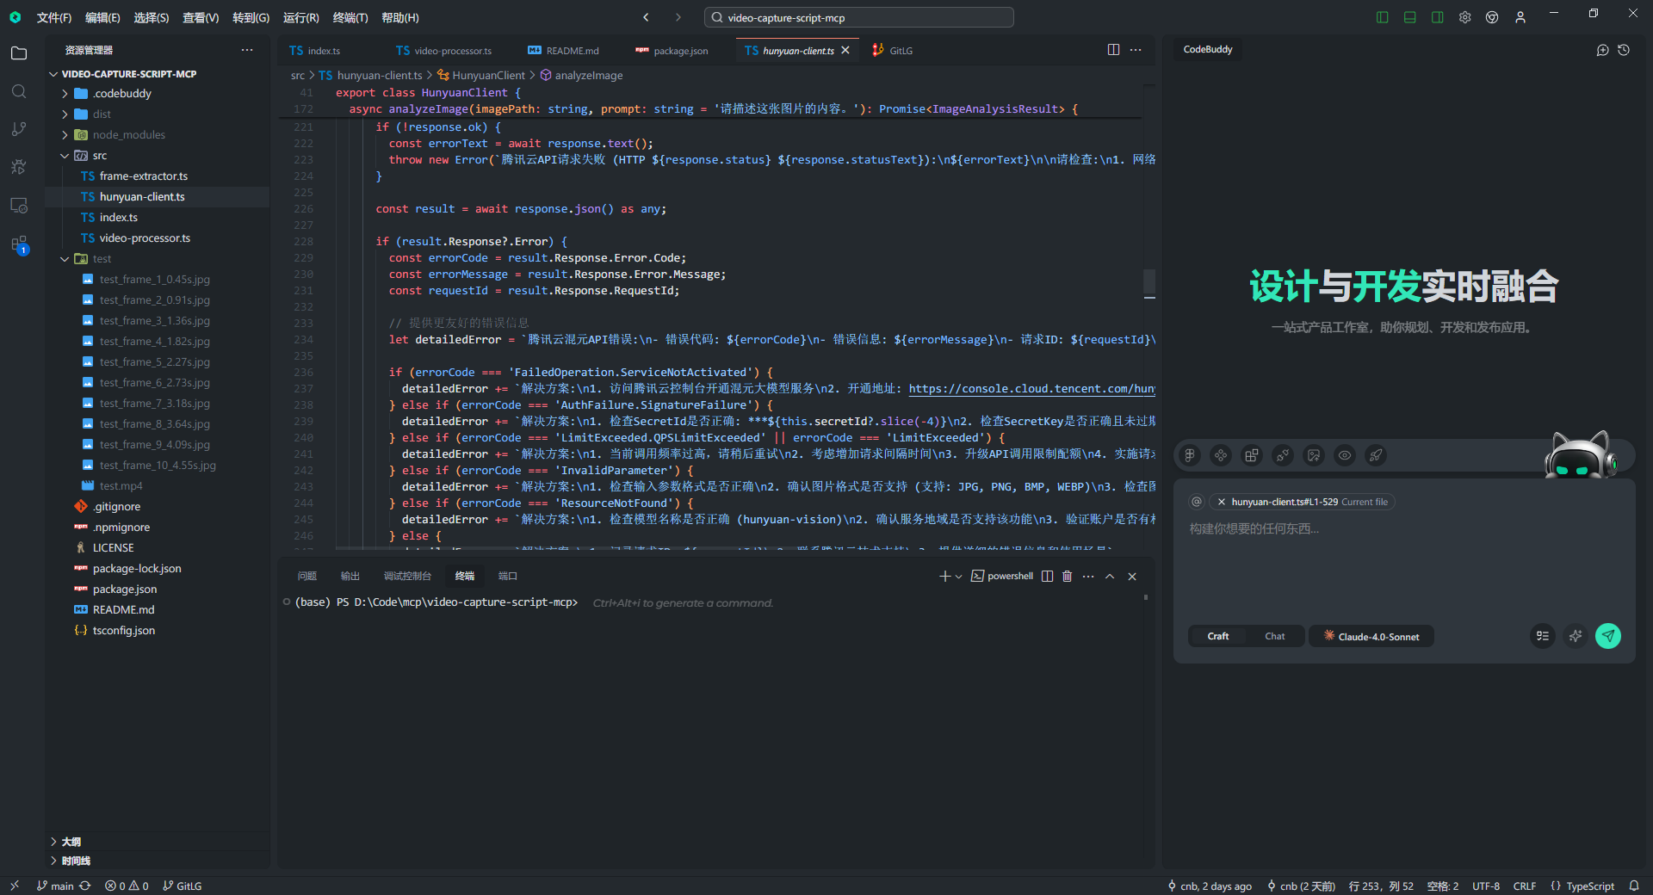Open the Claude-4.0-Sonnet model selector
1653x895 pixels.
pyautogui.click(x=1371, y=636)
